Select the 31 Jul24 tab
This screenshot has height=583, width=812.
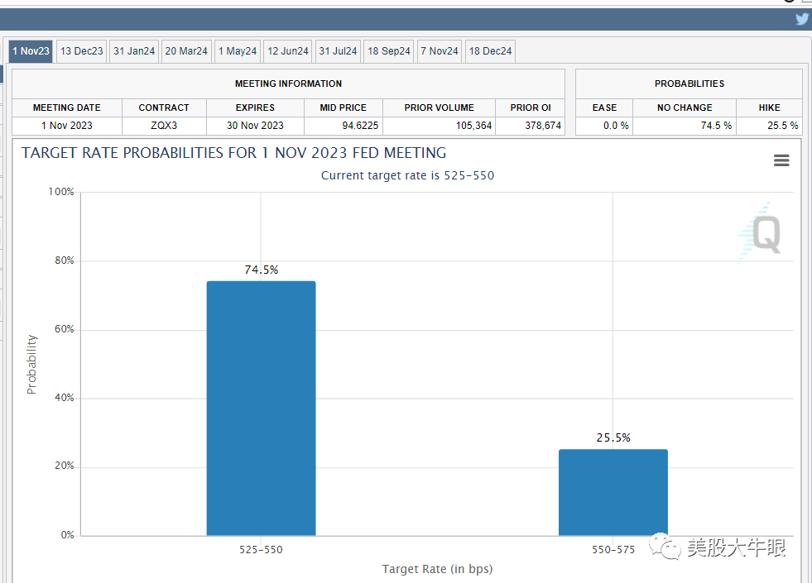tap(338, 51)
